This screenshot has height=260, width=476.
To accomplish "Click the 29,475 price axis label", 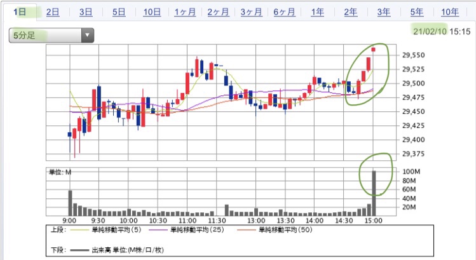I will 414,97.
